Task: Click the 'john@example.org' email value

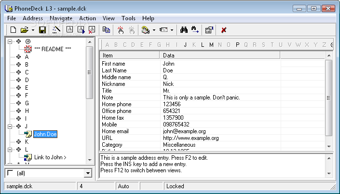Action: point(184,131)
